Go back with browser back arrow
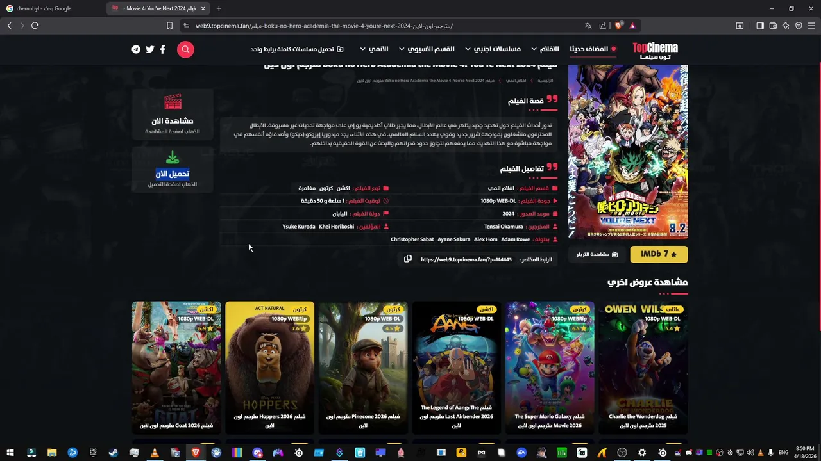This screenshot has height=461, width=821. click(9, 26)
